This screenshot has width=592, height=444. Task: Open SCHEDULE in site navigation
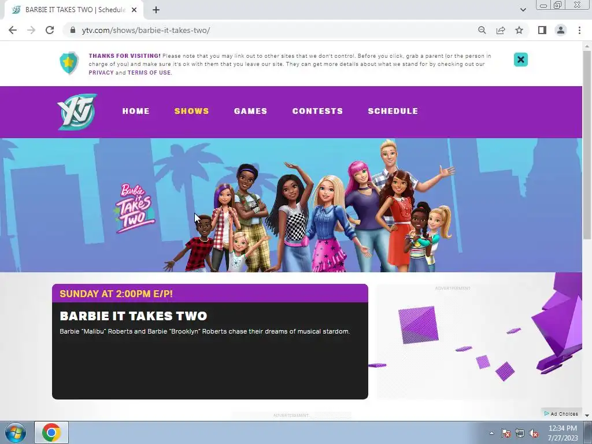pos(393,111)
